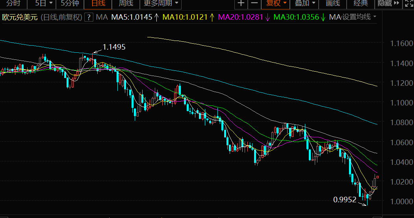Toggle fullscreen chart icon at top right
This screenshot has height=218, width=414.
pyautogui.click(x=408, y=4)
